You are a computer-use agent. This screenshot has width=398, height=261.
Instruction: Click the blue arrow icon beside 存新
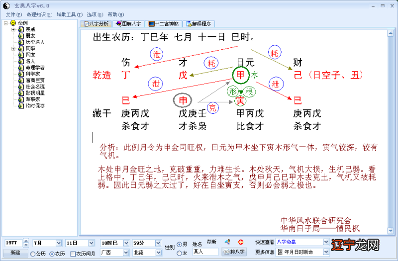coord(227,242)
